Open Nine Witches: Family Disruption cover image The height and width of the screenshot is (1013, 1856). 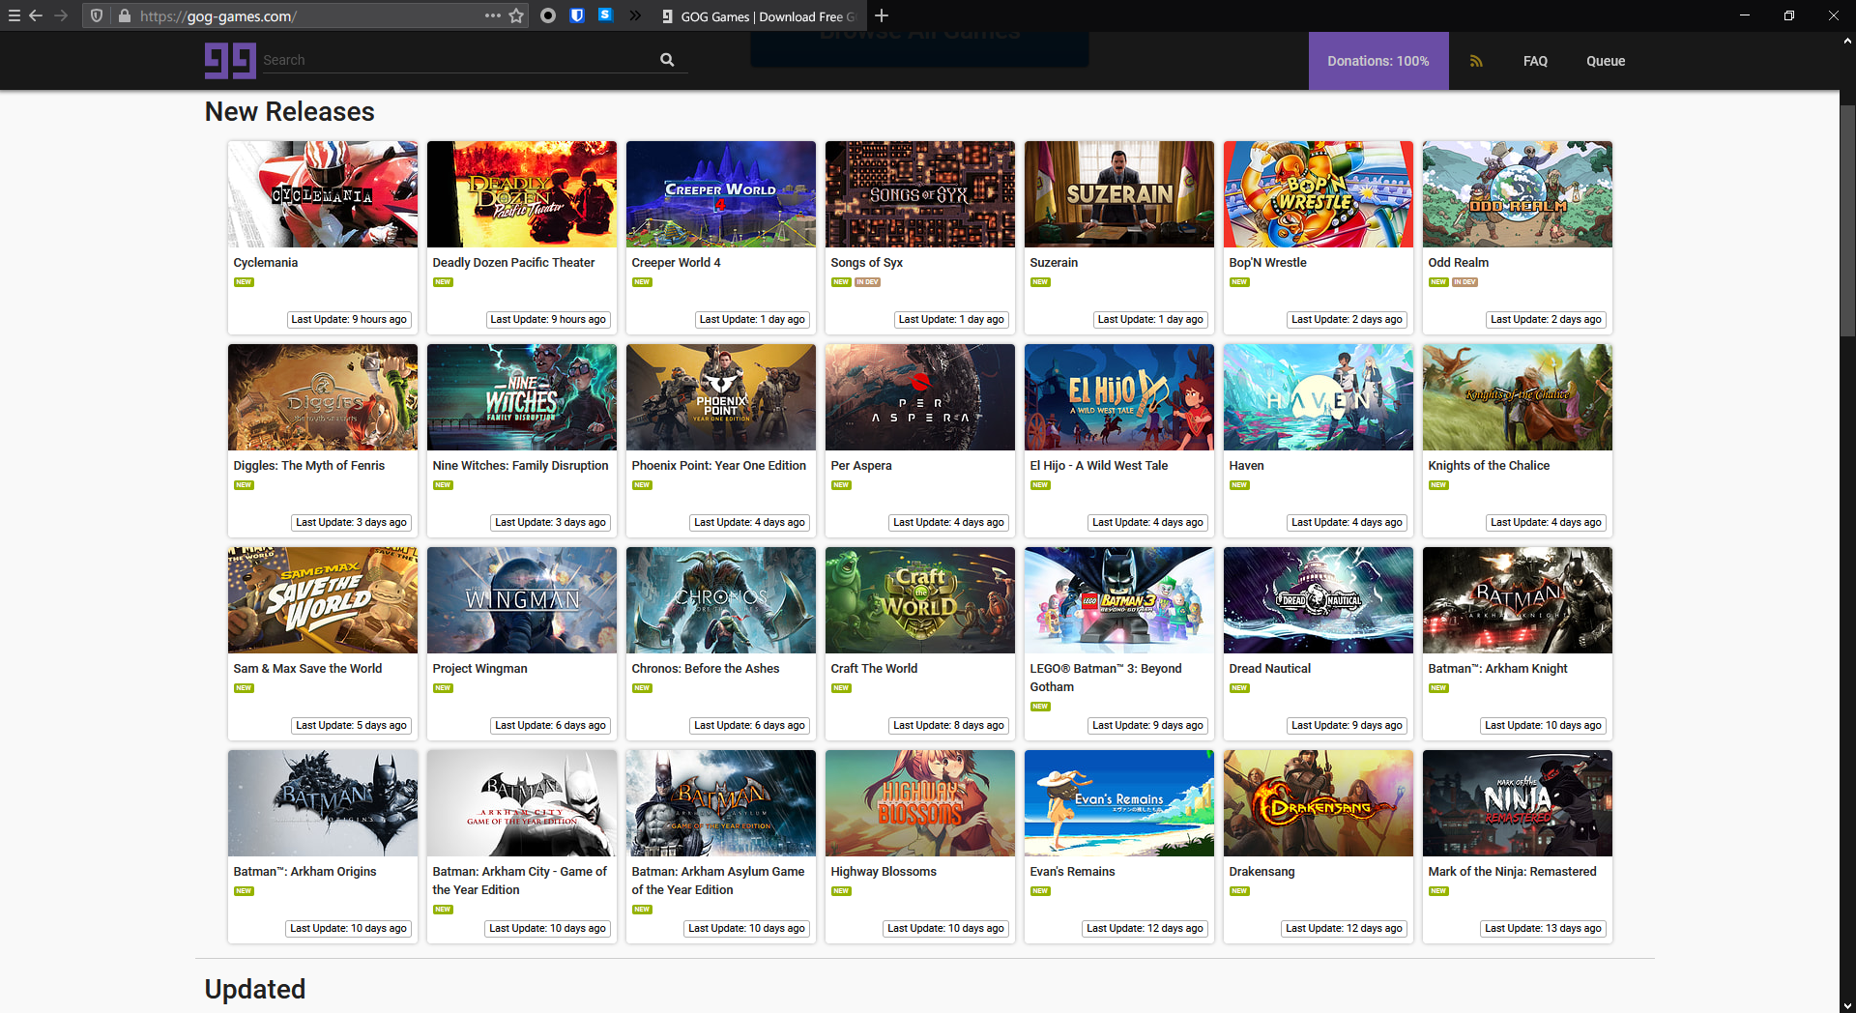522,397
